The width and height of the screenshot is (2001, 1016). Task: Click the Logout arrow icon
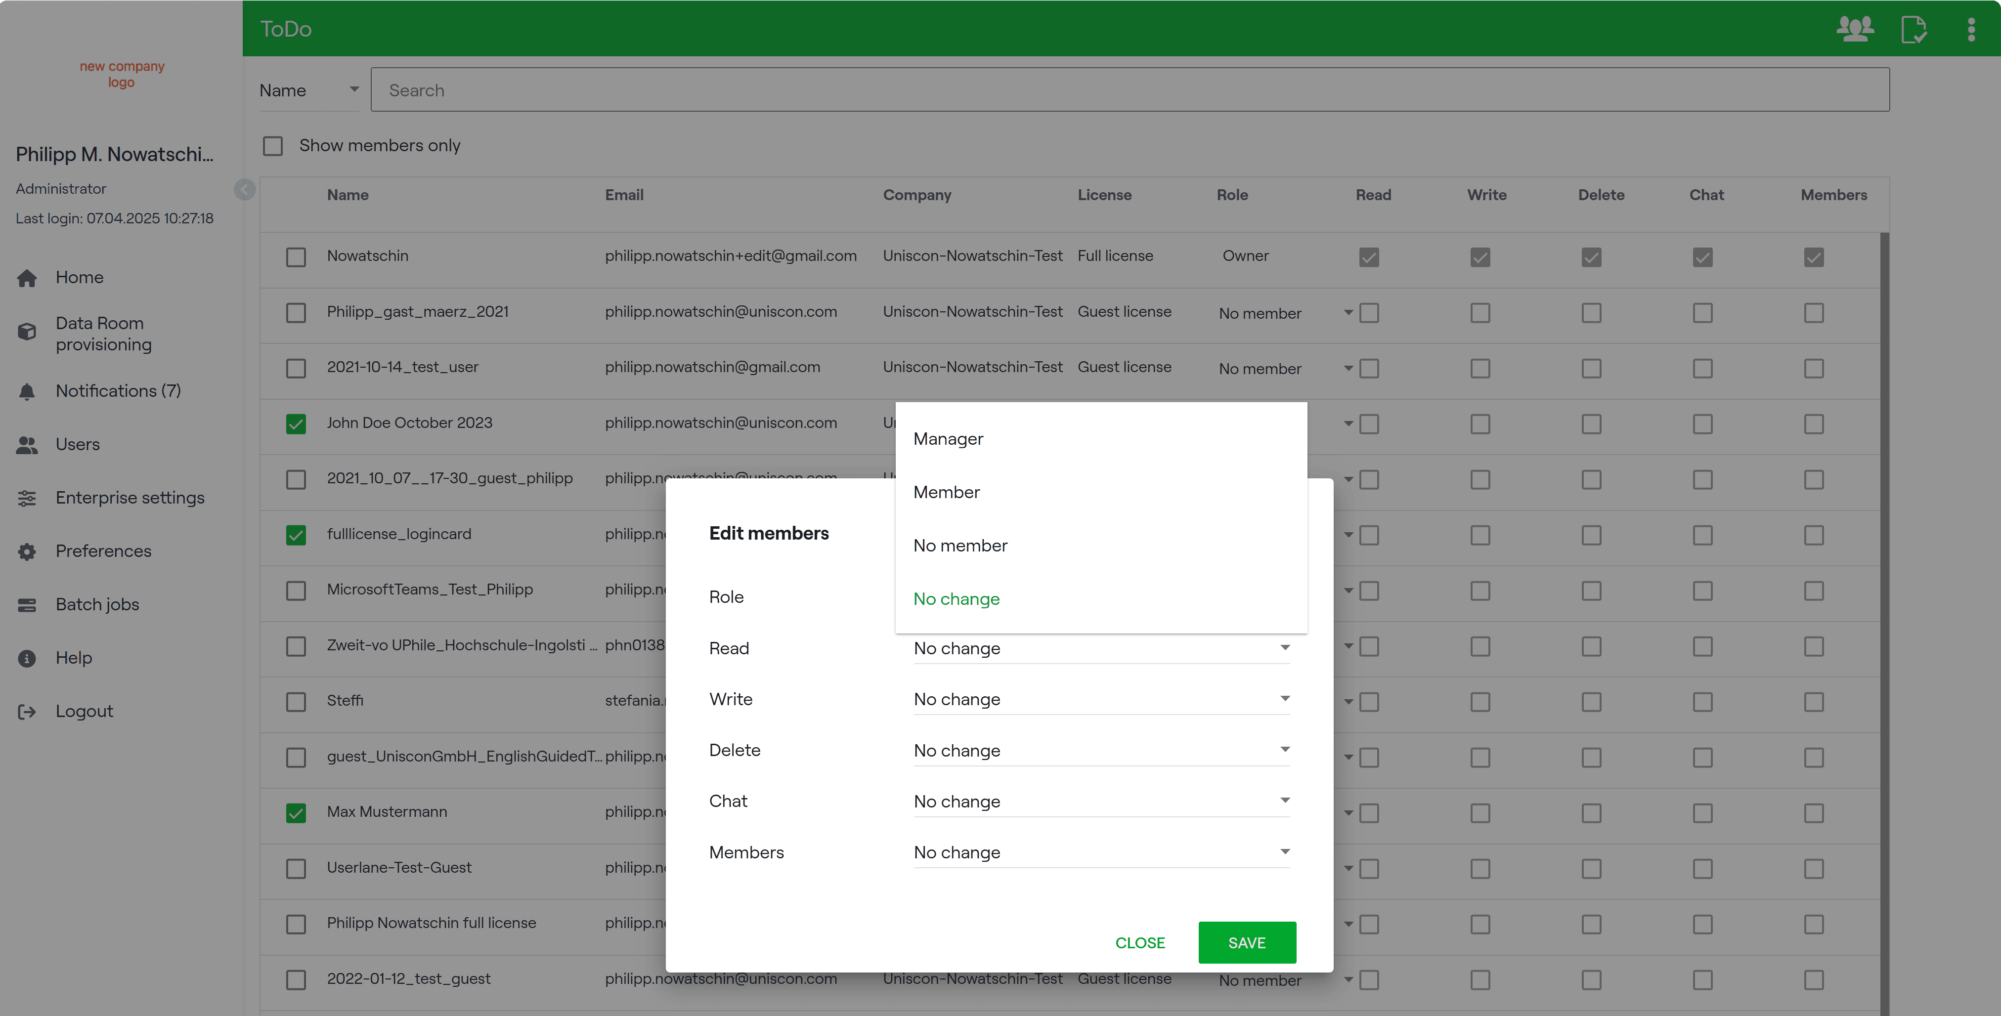point(27,712)
